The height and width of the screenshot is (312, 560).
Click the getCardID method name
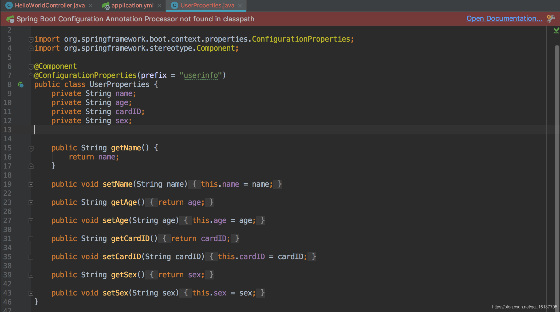click(x=130, y=239)
